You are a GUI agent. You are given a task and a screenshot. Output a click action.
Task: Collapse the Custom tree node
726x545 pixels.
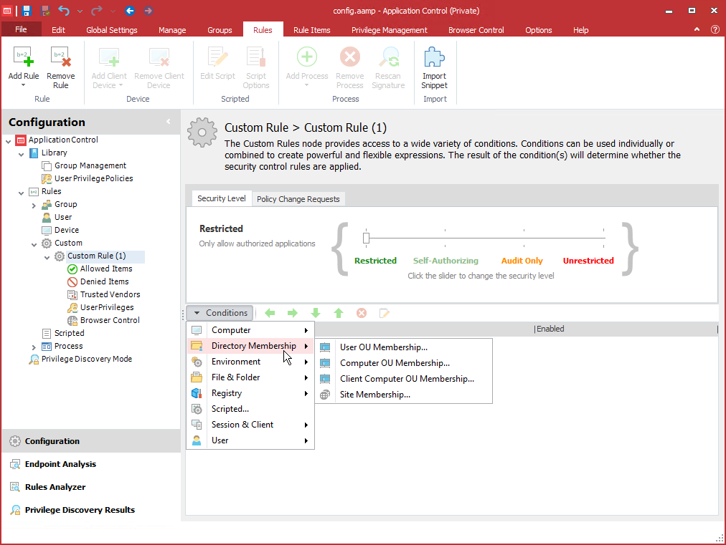[x=34, y=244]
